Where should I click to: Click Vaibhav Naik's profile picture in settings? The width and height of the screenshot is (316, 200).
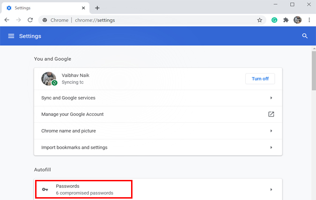(x=49, y=79)
